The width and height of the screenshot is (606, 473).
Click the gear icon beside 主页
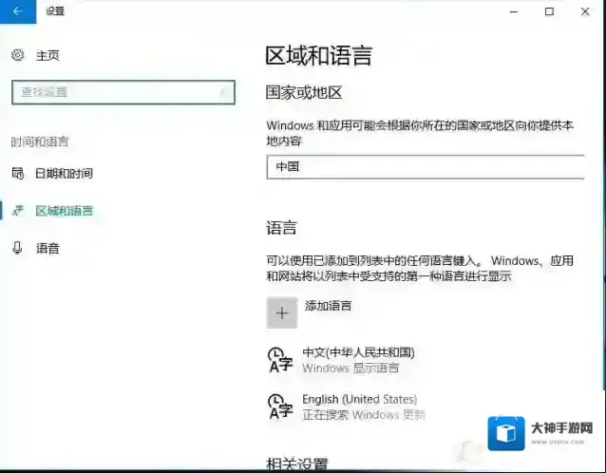17,55
